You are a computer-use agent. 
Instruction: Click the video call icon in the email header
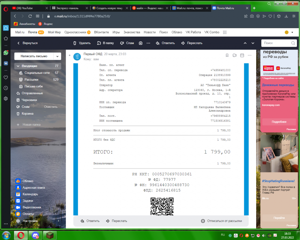click(x=235, y=55)
